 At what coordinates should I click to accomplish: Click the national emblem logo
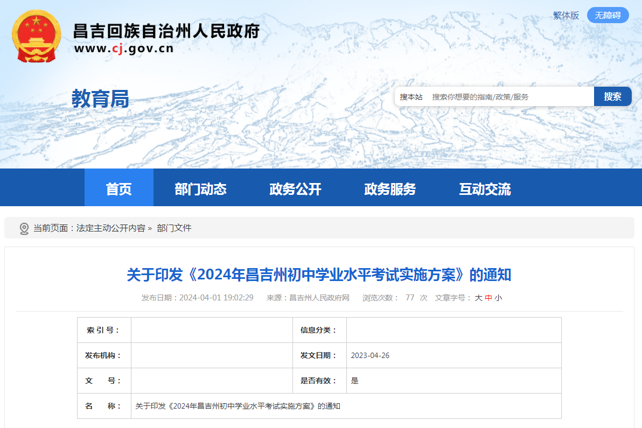(37, 36)
